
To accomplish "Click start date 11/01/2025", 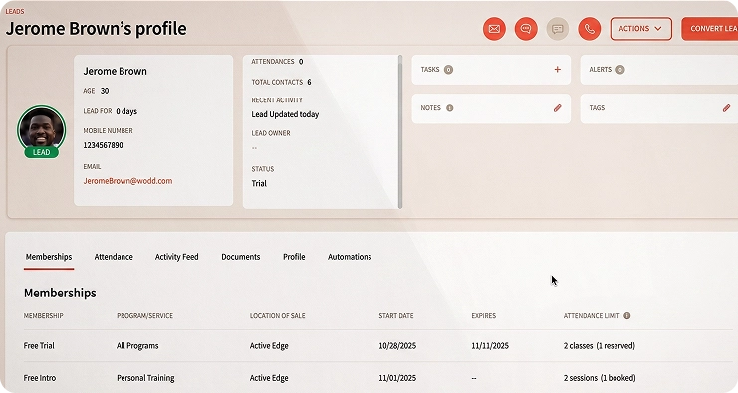I will pyautogui.click(x=397, y=378).
